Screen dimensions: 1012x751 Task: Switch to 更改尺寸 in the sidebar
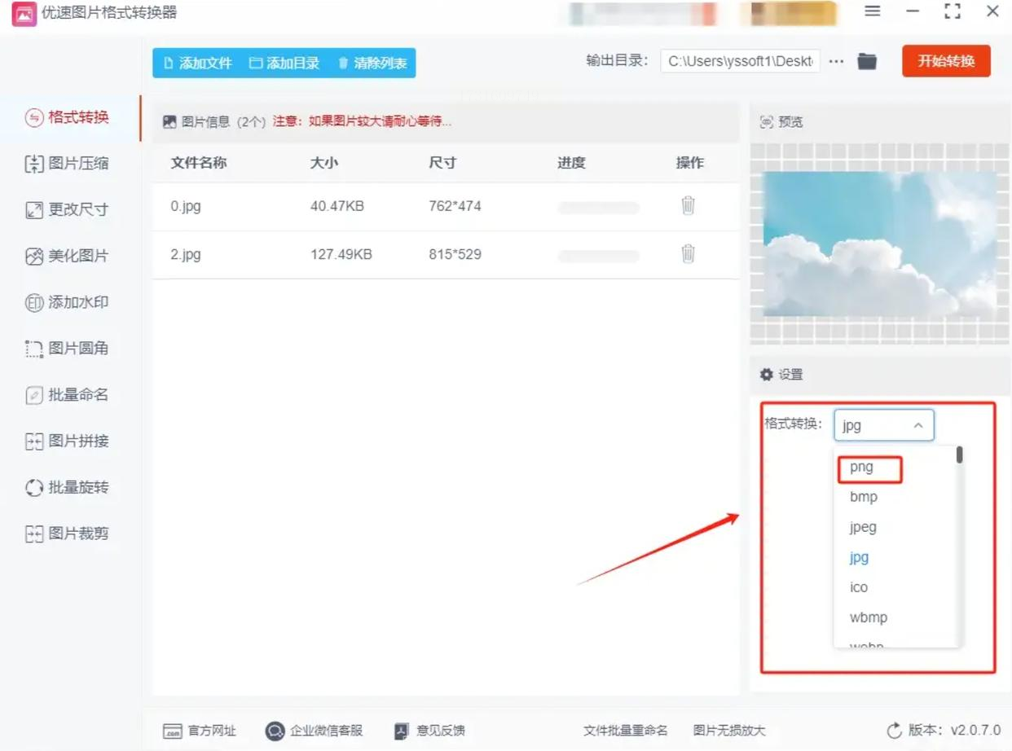[x=68, y=210]
